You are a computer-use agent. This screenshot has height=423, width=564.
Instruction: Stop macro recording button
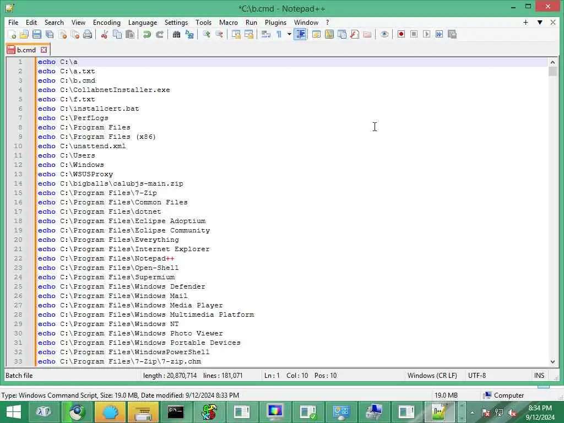point(414,34)
